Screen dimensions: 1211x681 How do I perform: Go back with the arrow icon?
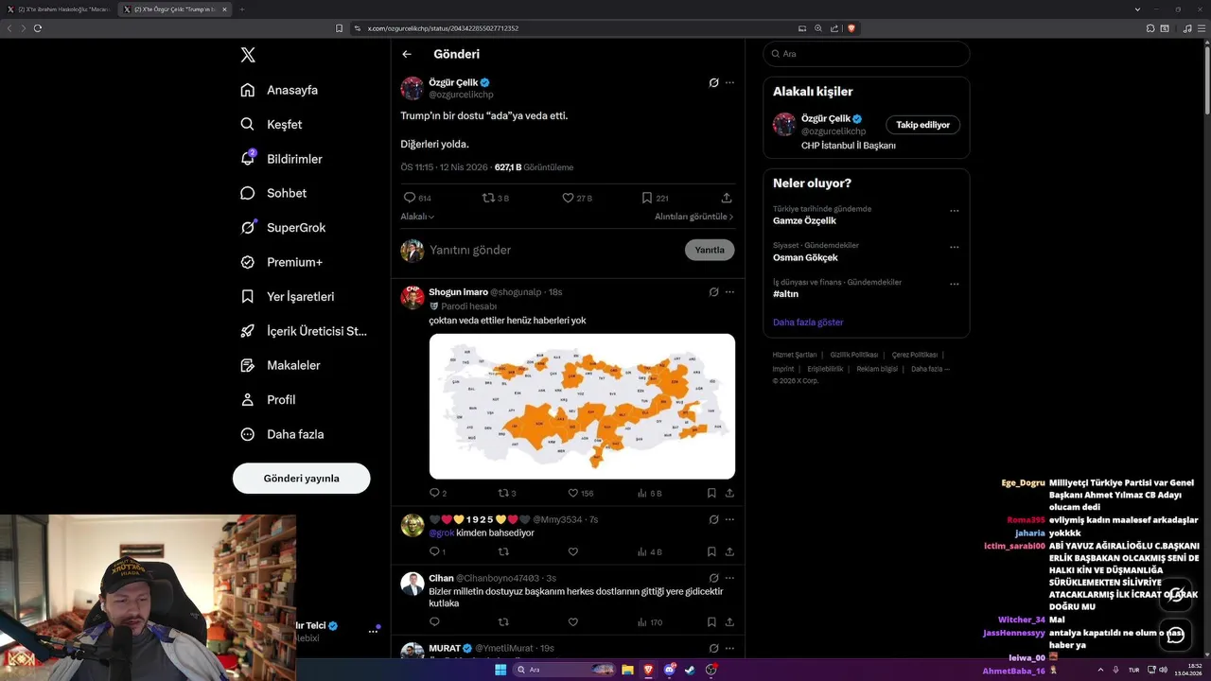pos(407,54)
